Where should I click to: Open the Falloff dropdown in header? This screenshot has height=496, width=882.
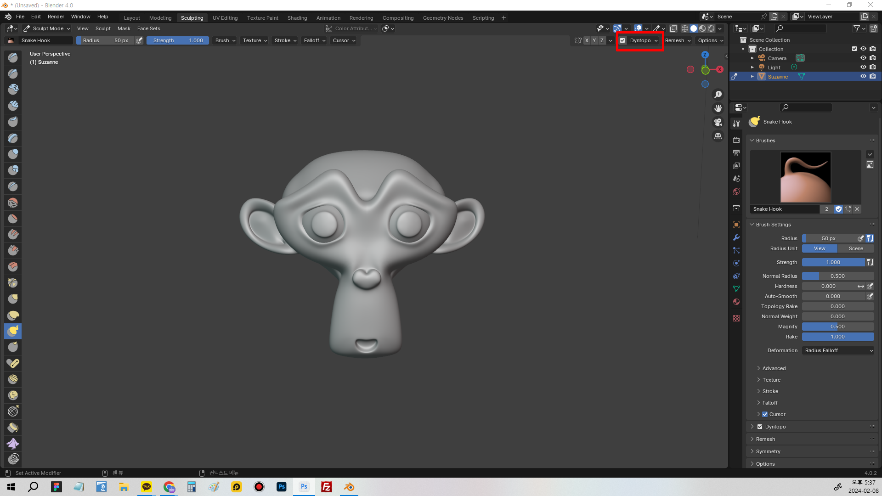point(315,40)
